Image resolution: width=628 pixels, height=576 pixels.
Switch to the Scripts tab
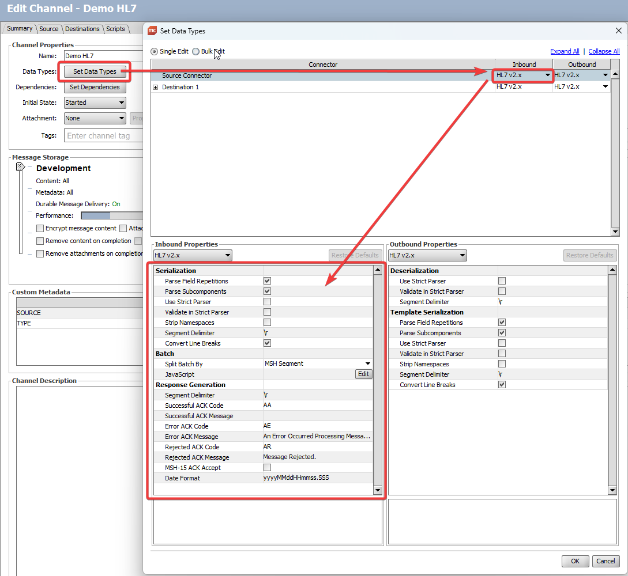tap(115, 29)
